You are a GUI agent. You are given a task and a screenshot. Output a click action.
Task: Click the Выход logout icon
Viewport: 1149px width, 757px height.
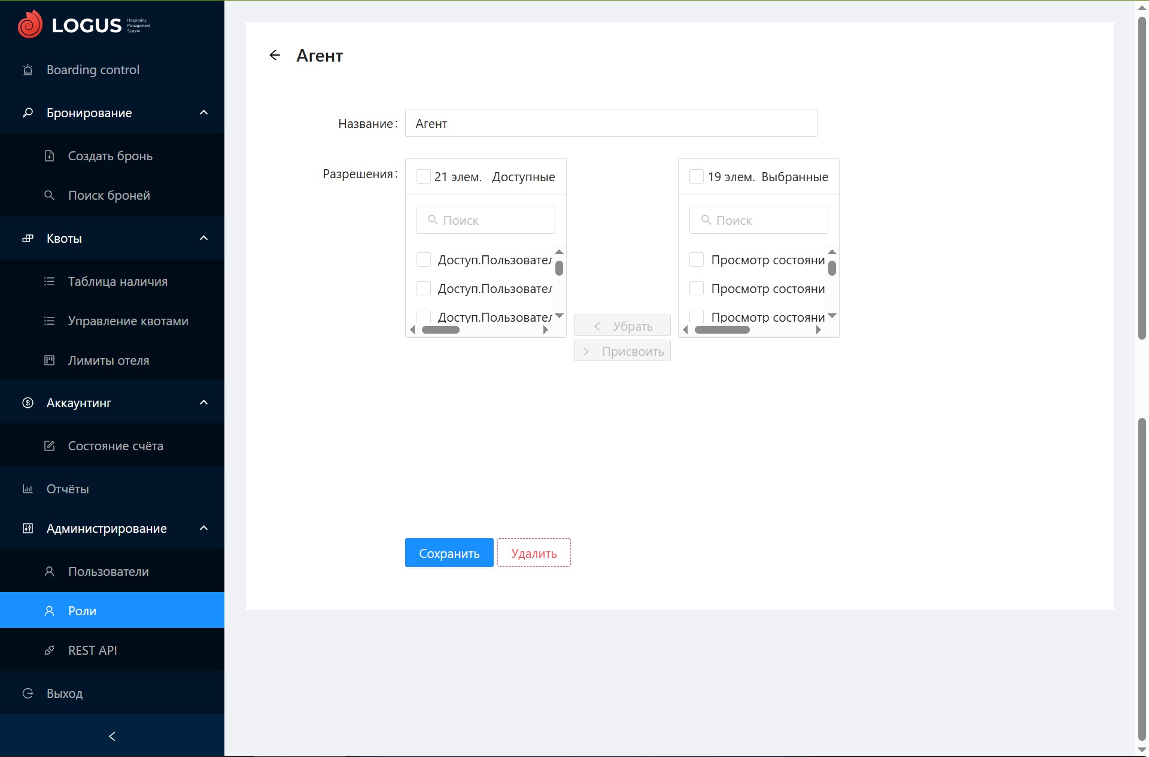point(28,694)
